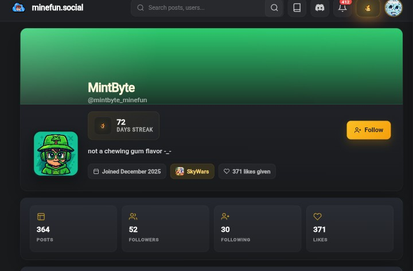Click the Joined December 2025 chip
The width and height of the screenshot is (413, 271).
pyautogui.click(x=127, y=171)
